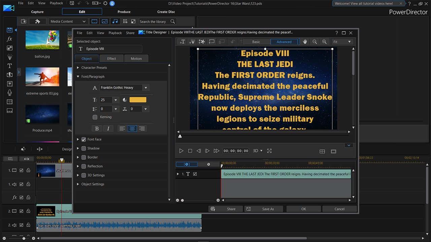Open Title Designer Playback menu
431x242 pixels.
click(x=115, y=33)
